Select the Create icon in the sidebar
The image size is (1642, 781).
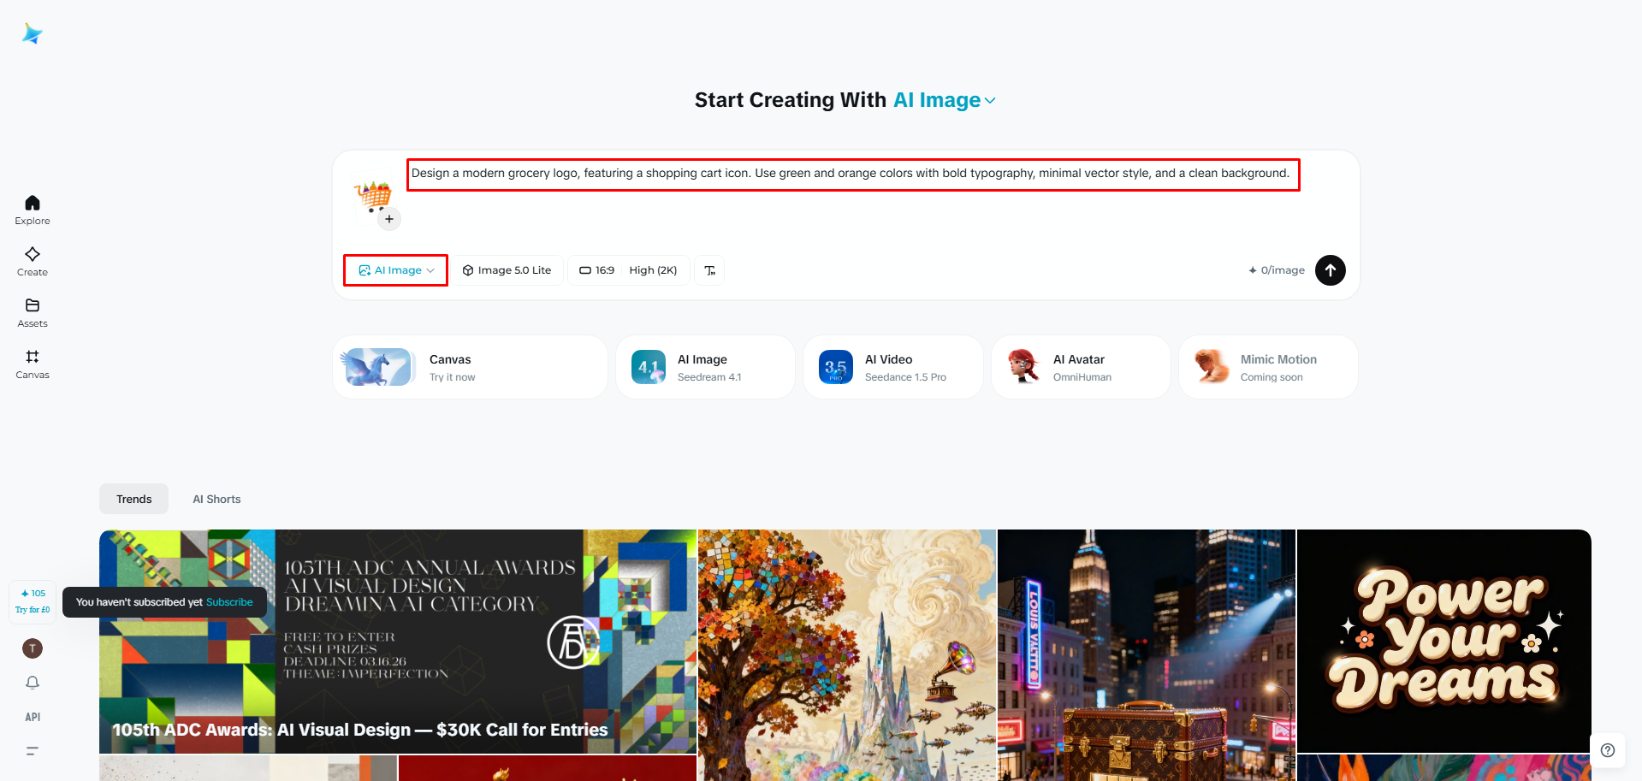coord(32,259)
